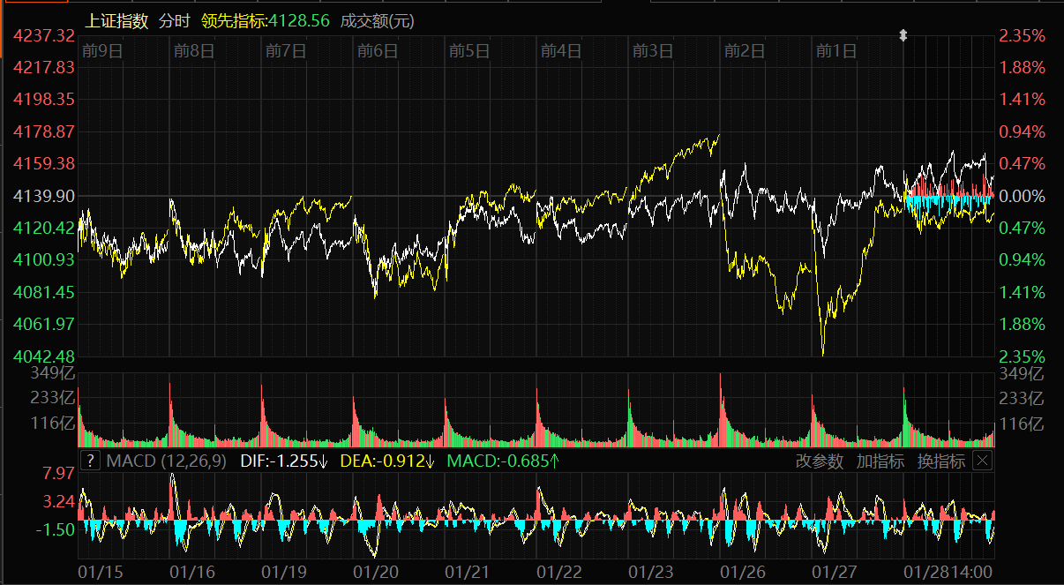This screenshot has width=1064, height=585.
Task: Click the yellow DEA value label
Action: (387, 461)
